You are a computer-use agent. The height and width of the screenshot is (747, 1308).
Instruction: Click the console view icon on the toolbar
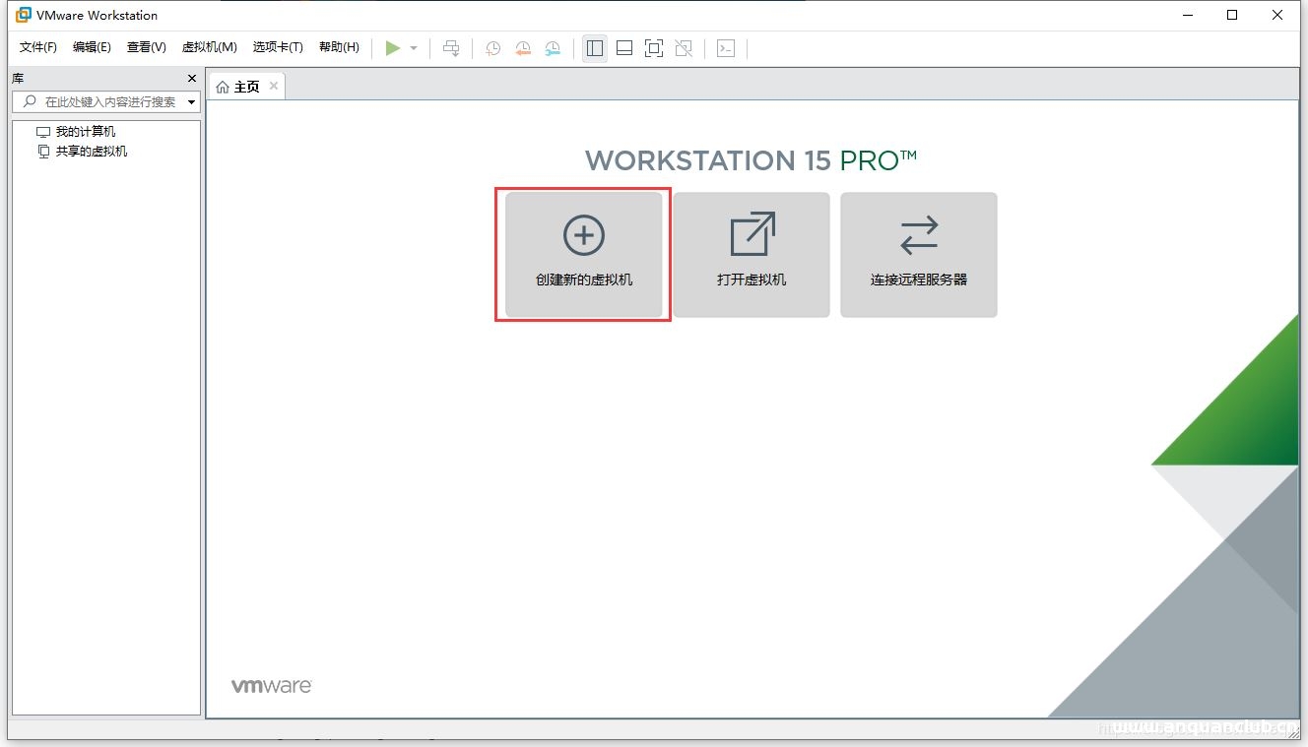click(x=726, y=47)
